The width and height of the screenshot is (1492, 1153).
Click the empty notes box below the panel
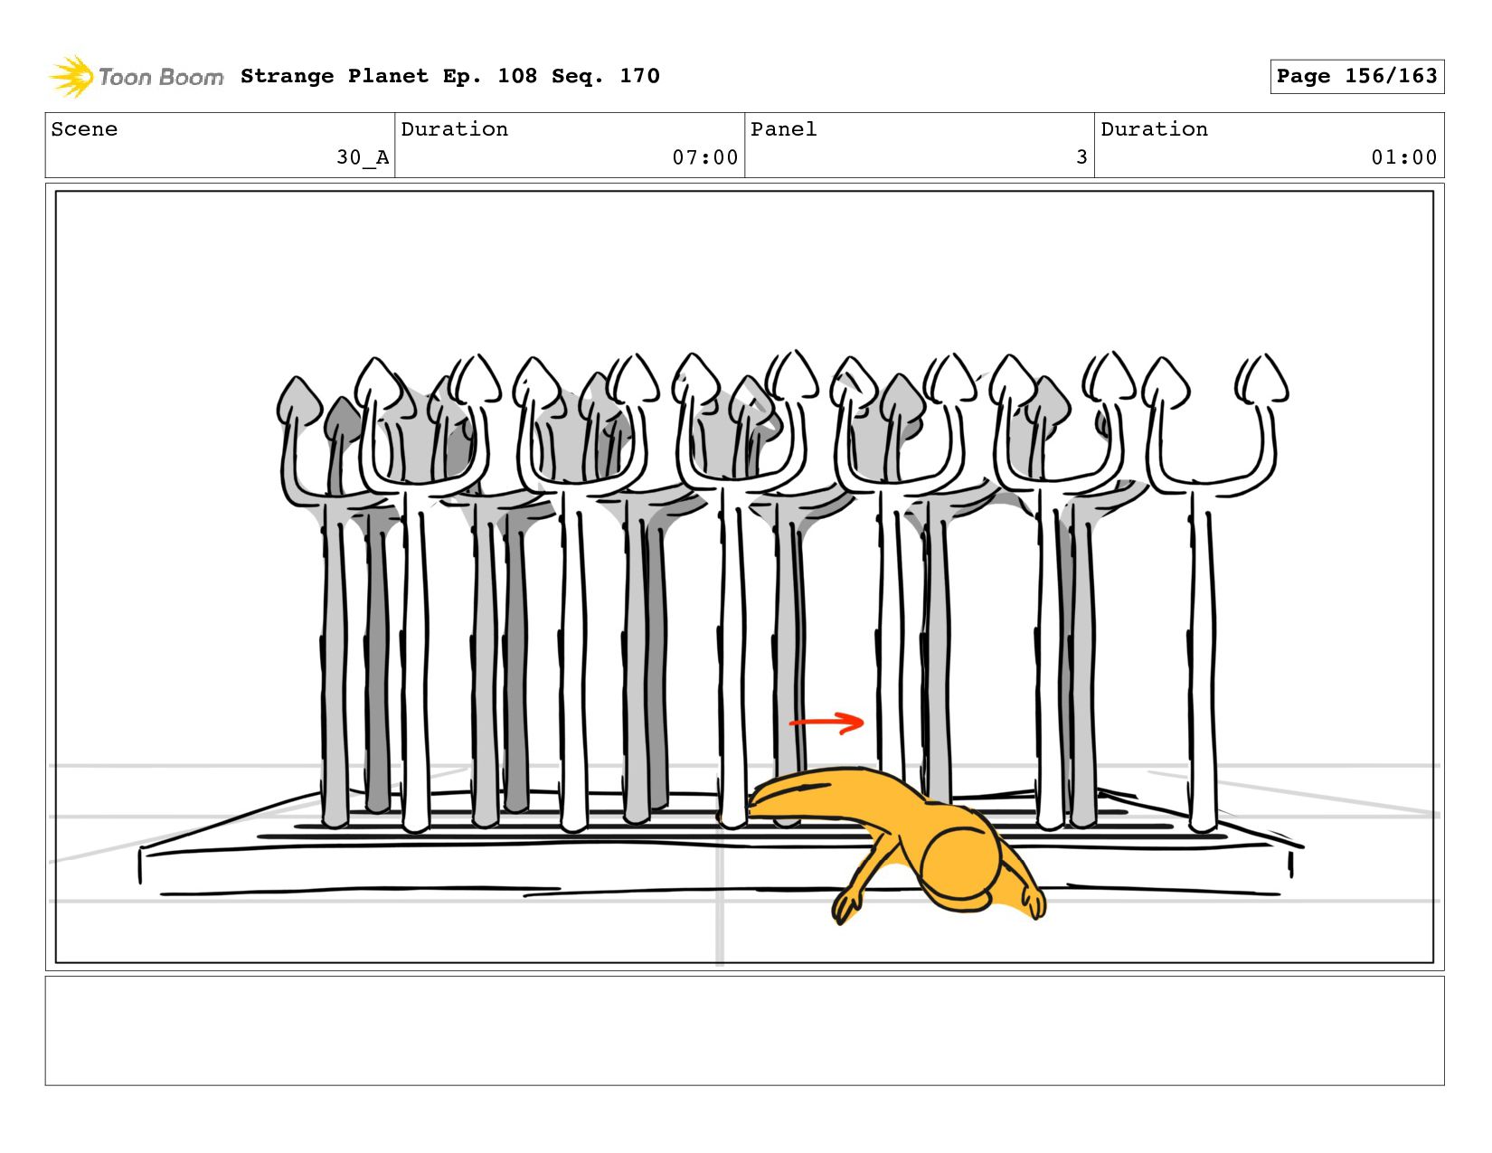(x=744, y=1030)
